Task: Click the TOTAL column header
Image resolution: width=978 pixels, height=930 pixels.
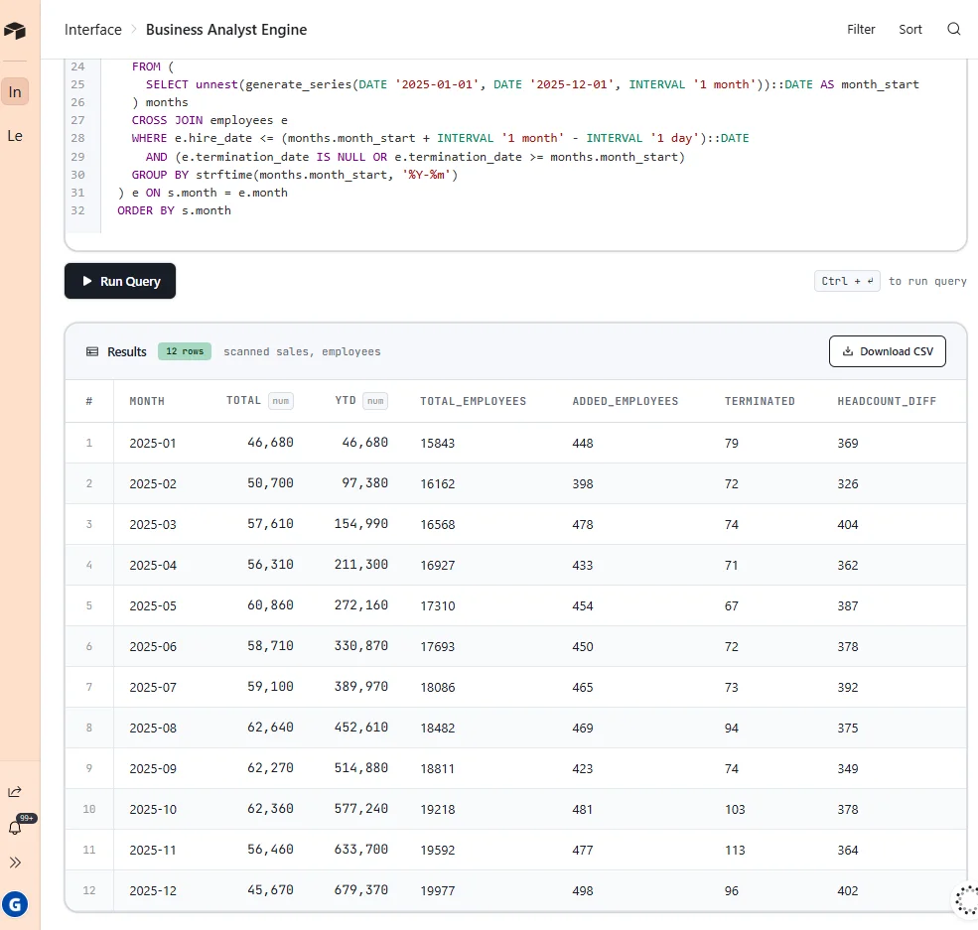Action: 243,401
